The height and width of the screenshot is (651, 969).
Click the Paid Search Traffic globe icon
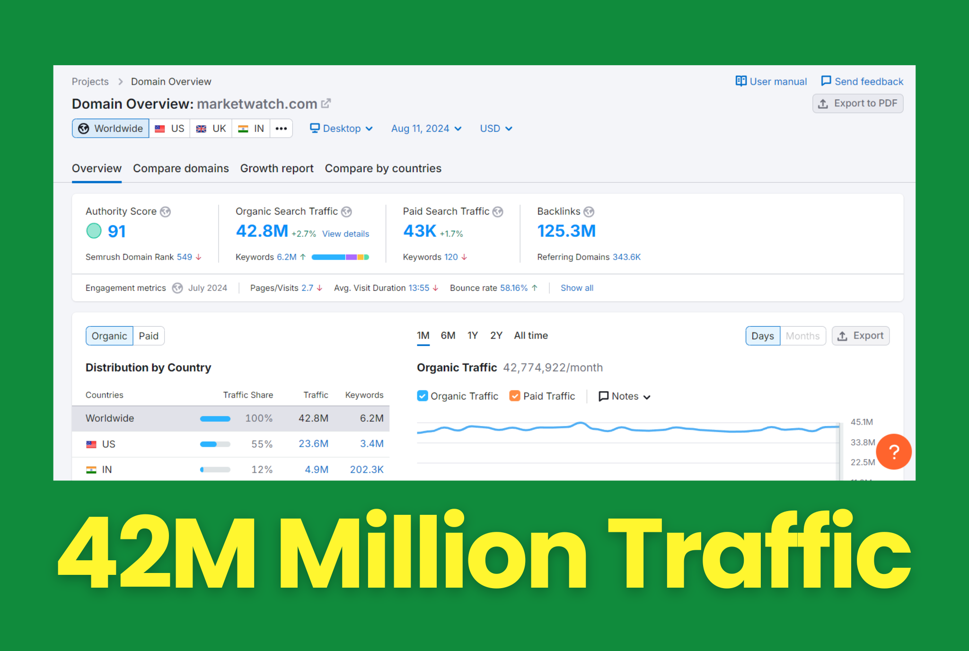point(498,212)
